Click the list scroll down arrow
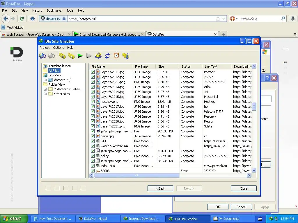298x223 pixels. [254, 170]
